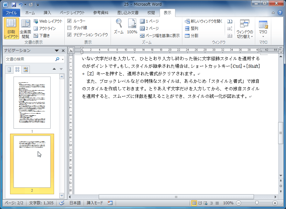Click the 100% zoom ribbon icon

coord(132,27)
